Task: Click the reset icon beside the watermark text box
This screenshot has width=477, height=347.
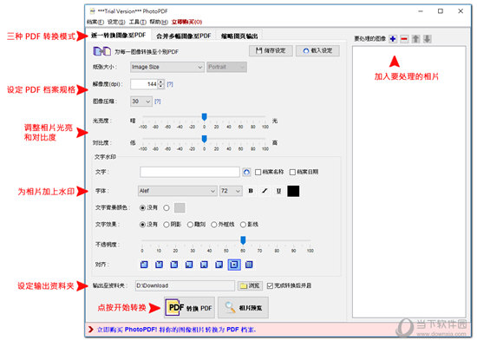Action: coord(246,172)
